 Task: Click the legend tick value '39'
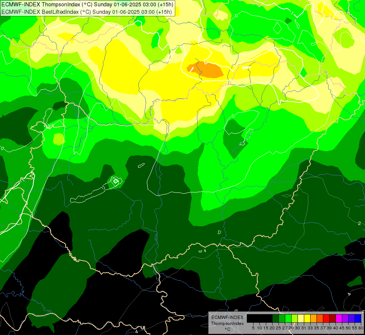tap(329, 328)
